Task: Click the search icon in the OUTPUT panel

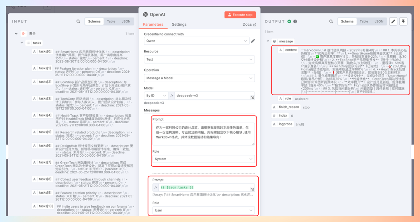Action: tap(331, 21)
